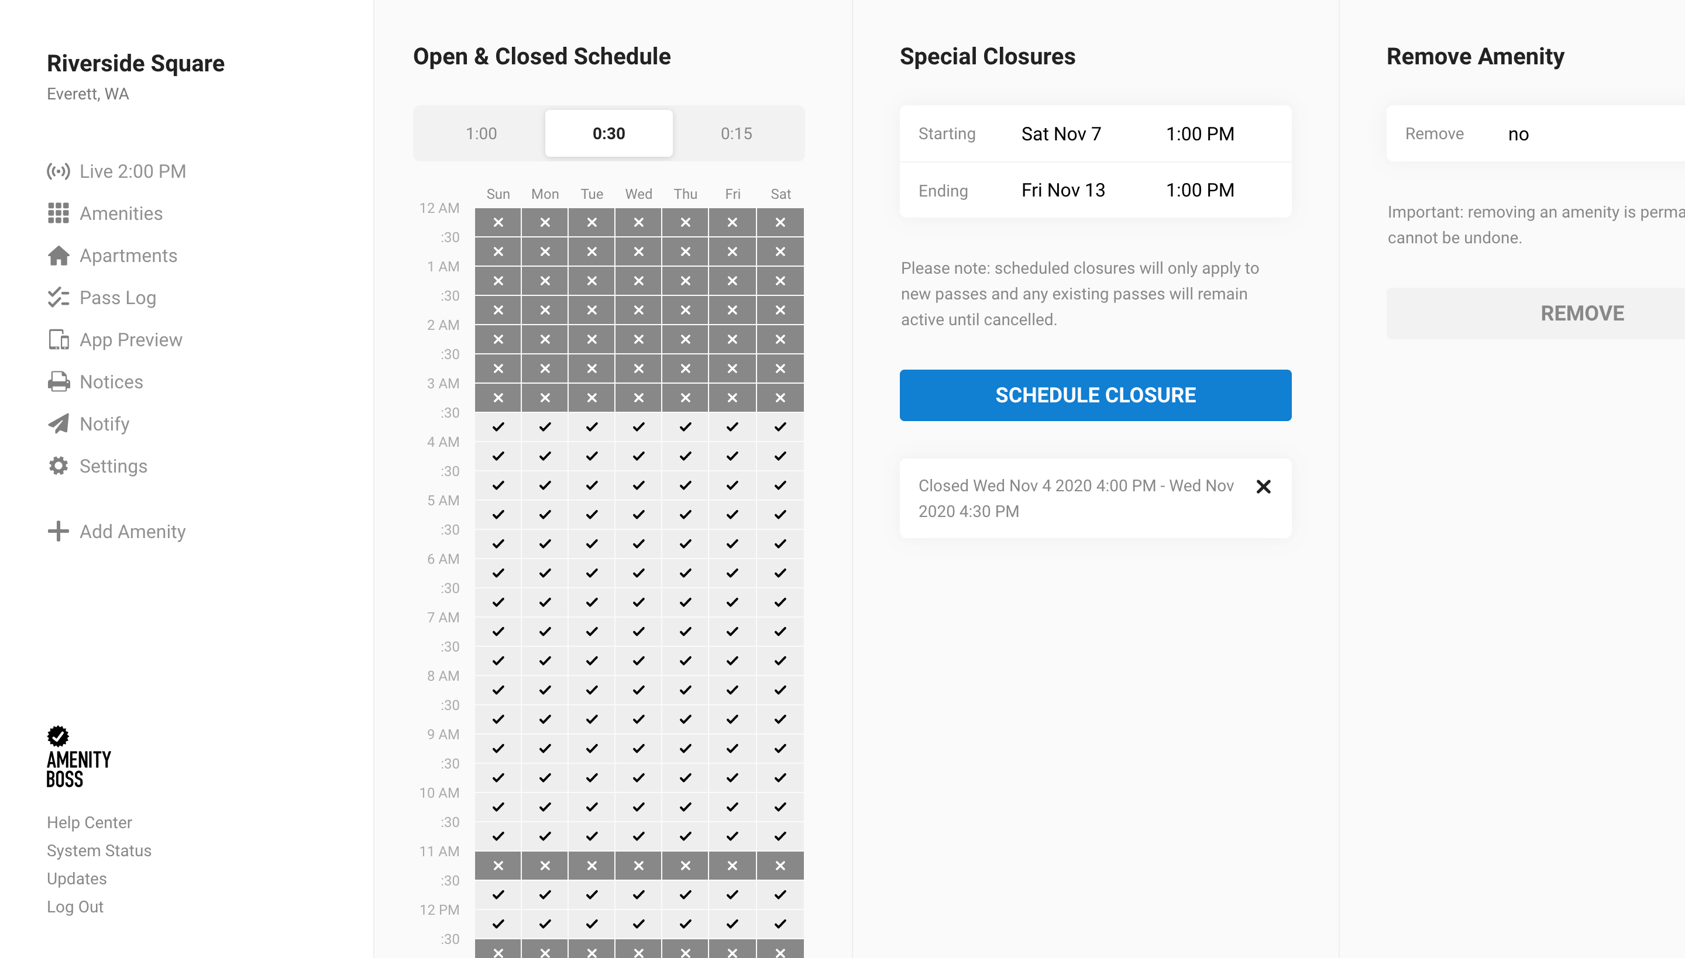The height and width of the screenshot is (958, 1685).
Task: Open the Starting date Sat Nov 7 picker
Action: coord(1061,133)
